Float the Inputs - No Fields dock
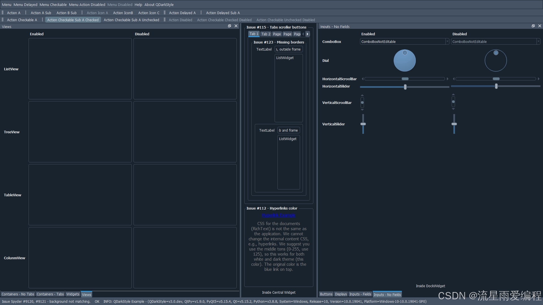The width and height of the screenshot is (543, 305). pos(533,26)
